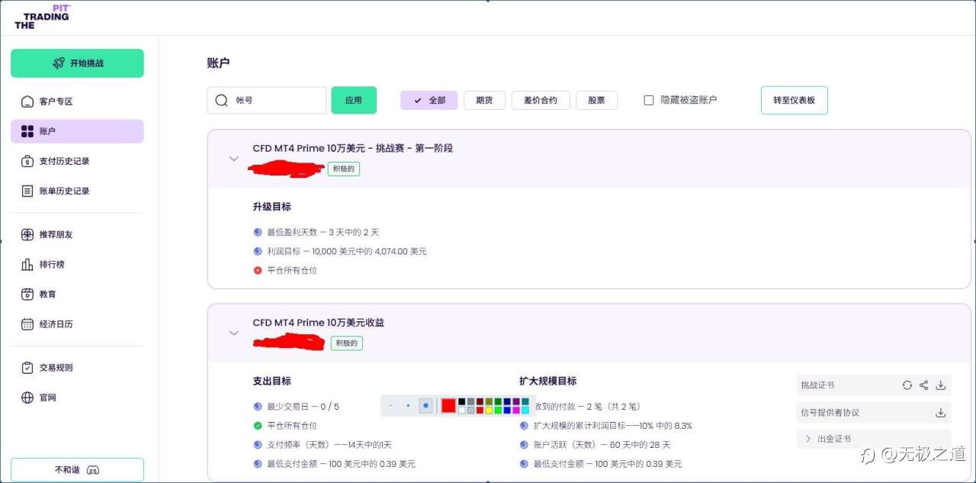Toggle the 隐藏被盗账户 checkbox

click(x=649, y=100)
